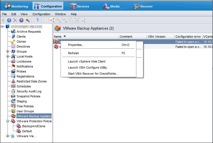The image size is (213, 143).
Task: Open the View menu
Action: 24,14
